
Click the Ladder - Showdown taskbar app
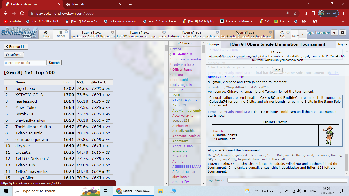[133, 191]
